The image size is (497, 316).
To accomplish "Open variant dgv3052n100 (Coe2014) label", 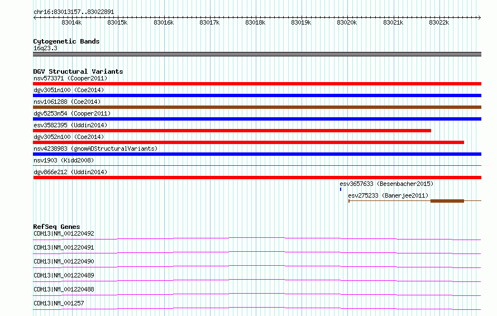I will click(x=69, y=137).
